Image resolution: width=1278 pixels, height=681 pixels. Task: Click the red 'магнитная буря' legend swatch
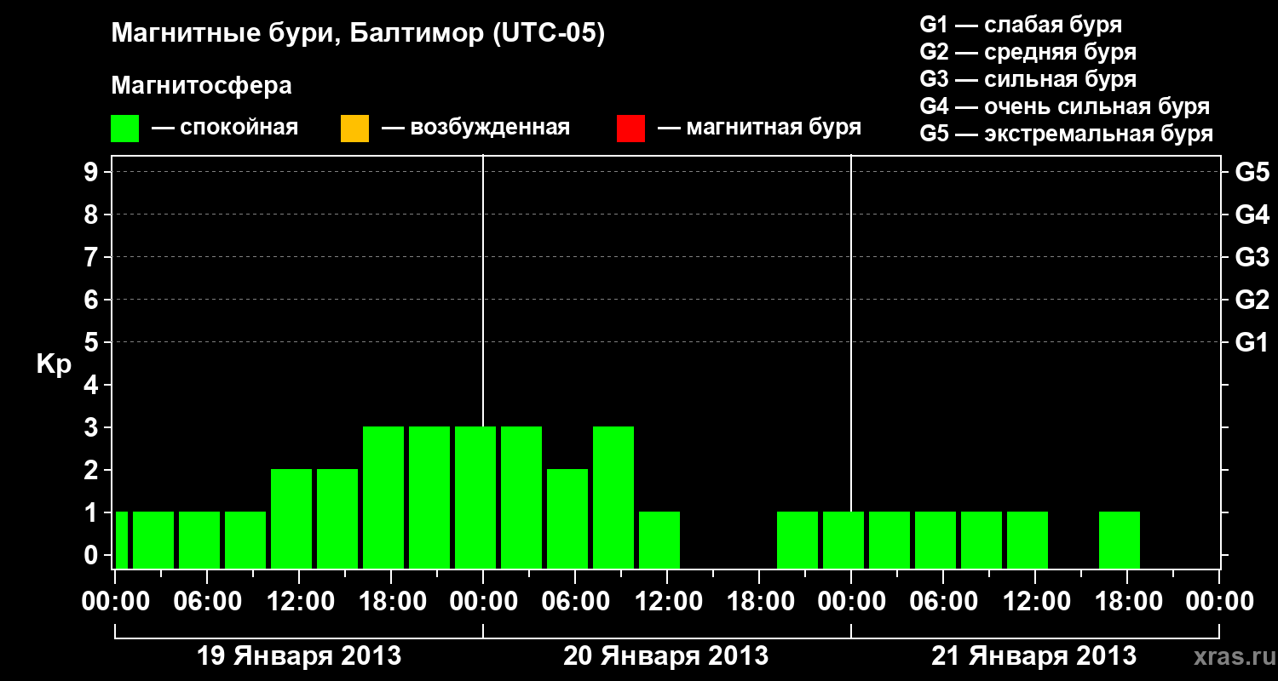click(x=630, y=129)
